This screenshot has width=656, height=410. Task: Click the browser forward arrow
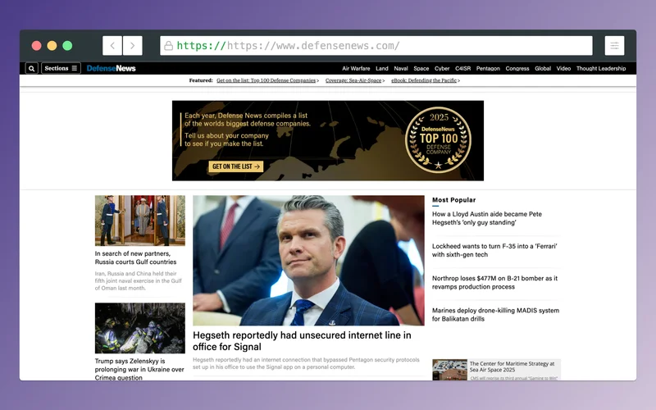(132, 46)
